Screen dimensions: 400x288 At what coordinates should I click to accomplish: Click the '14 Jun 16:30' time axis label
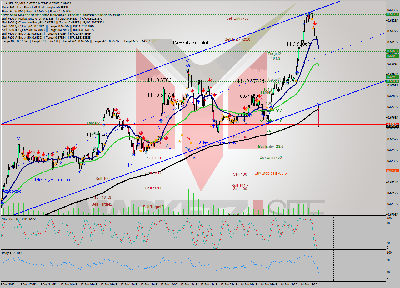pyautogui.click(x=309, y=285)
